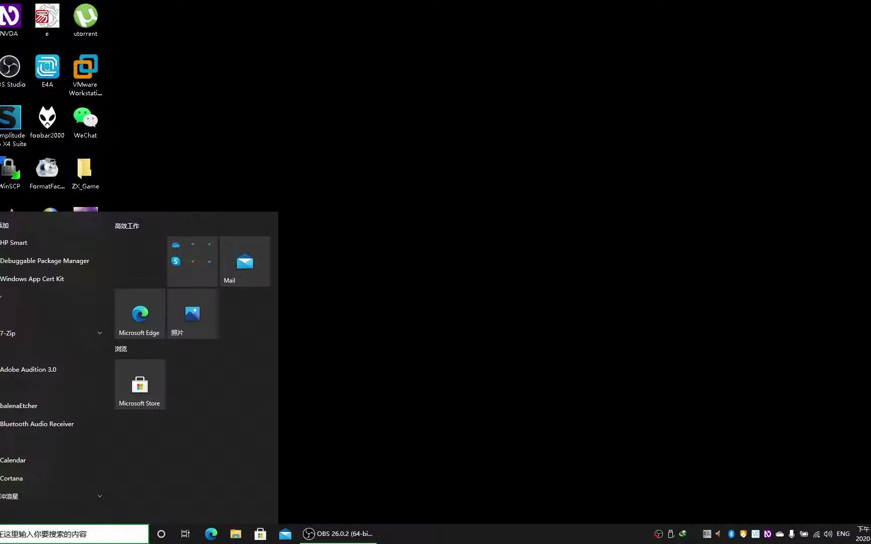Screen dimensions: 871x544
Task: Collapse the HP Smart apps section chevron
Action: [2, 296]
